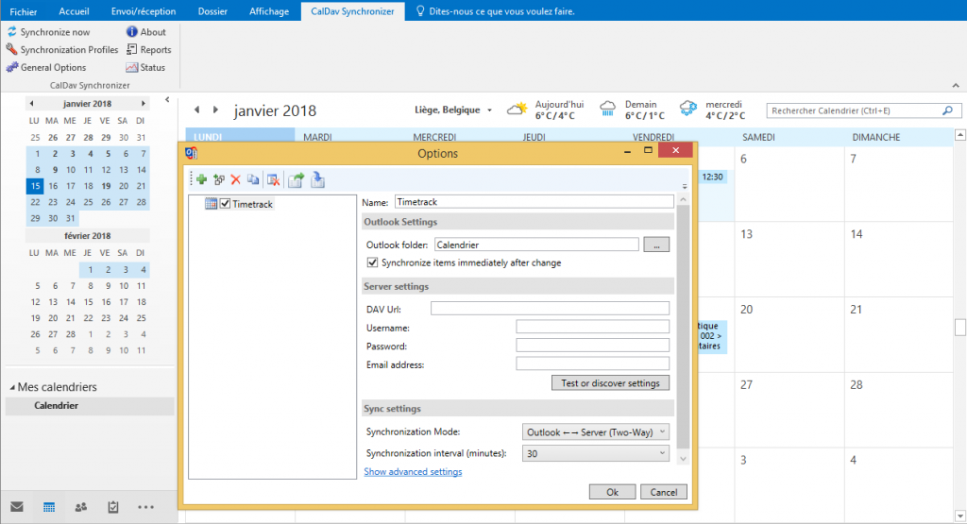Click the export profiles icon
967x524 pixels.
(298, 178)
